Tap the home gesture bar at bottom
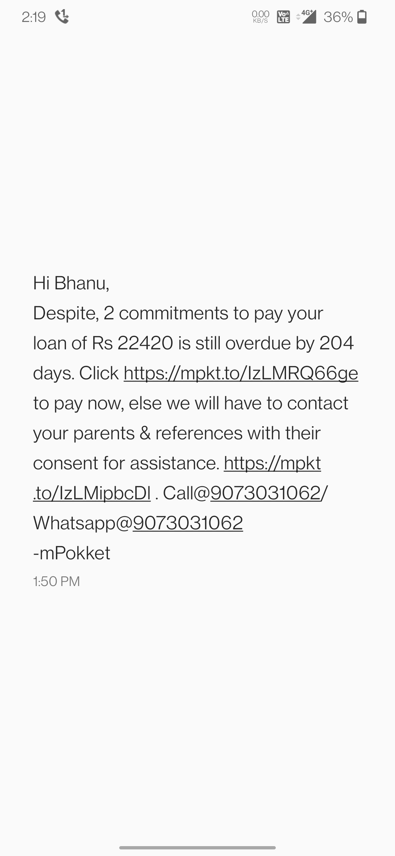This screenshot has width=395, height=856. coord(197,847)
